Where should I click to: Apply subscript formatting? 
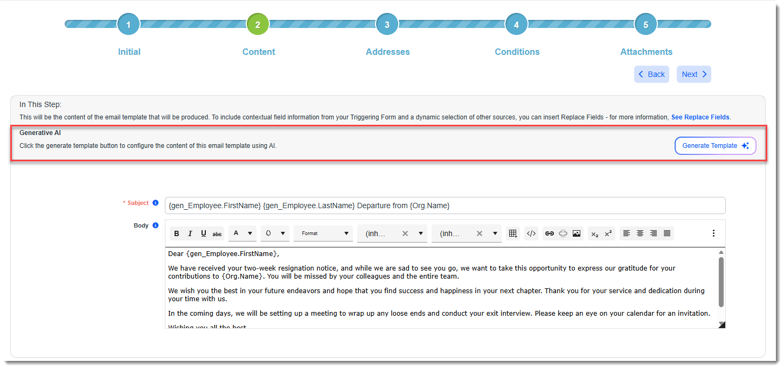[x=595, y=233]
